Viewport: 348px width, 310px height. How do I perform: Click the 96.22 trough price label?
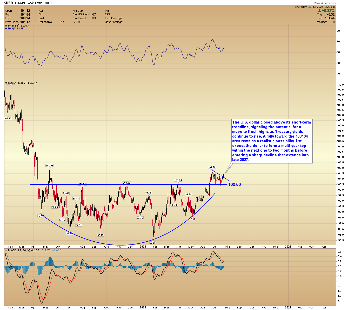click(x=100, y=235)
